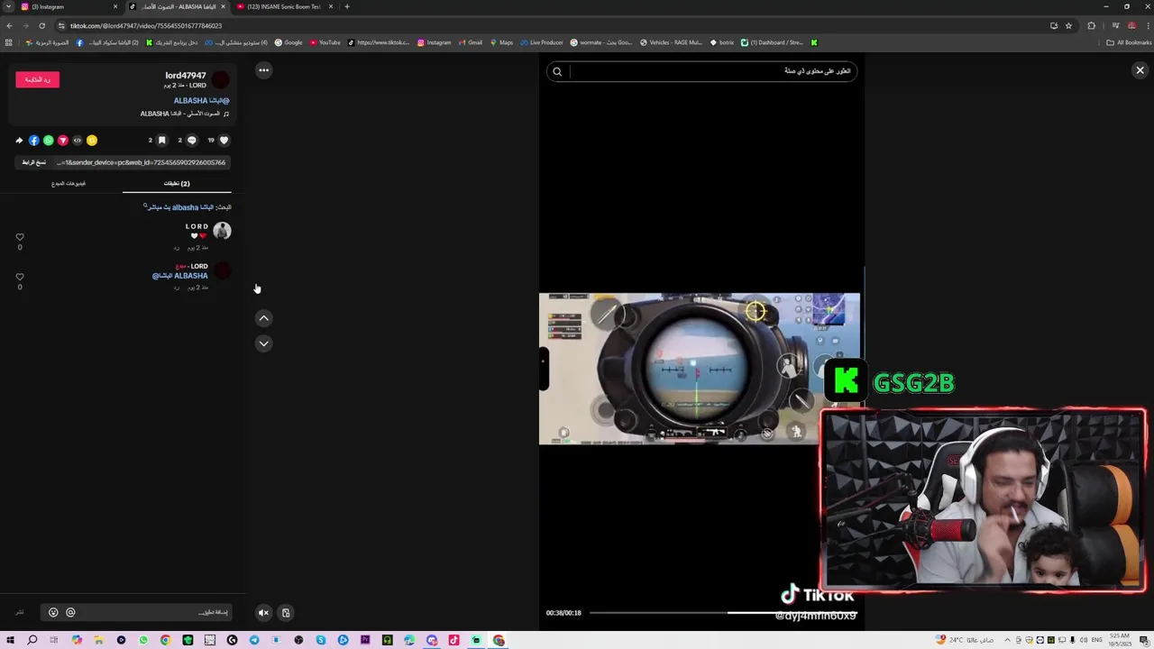
Task: Open the browser apps grid icon
Action: pyautogui.click(x=9, y=42)
